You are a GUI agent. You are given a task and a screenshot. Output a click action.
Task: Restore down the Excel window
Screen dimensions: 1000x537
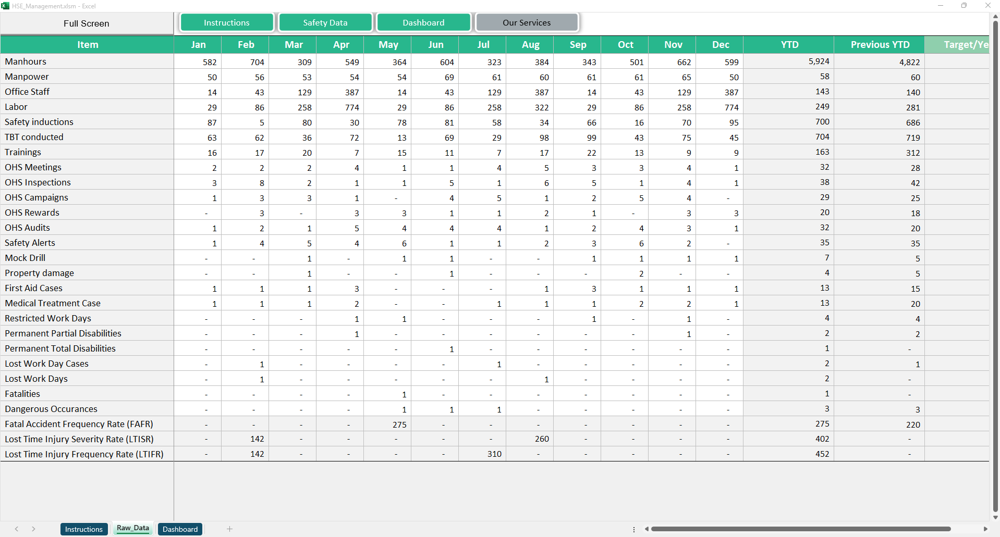pos(964,6)
